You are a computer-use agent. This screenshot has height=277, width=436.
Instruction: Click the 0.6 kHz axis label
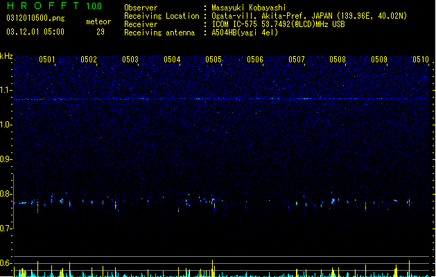click(6, 263)
